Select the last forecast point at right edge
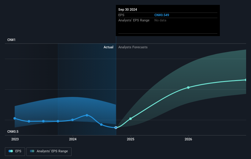This screenshot has width=251, height=159. coord(246,80)
